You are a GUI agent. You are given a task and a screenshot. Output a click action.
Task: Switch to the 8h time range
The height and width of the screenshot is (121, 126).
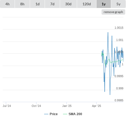pos(22,4)
